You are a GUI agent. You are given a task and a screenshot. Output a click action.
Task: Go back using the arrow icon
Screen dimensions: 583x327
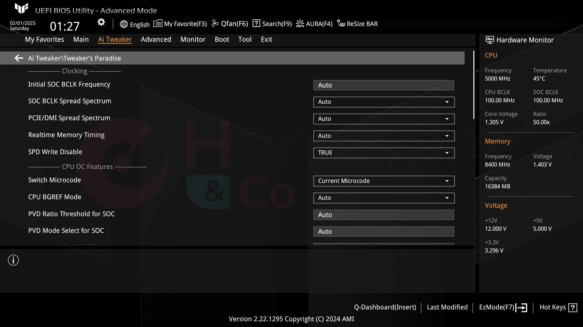pos(19,58)
